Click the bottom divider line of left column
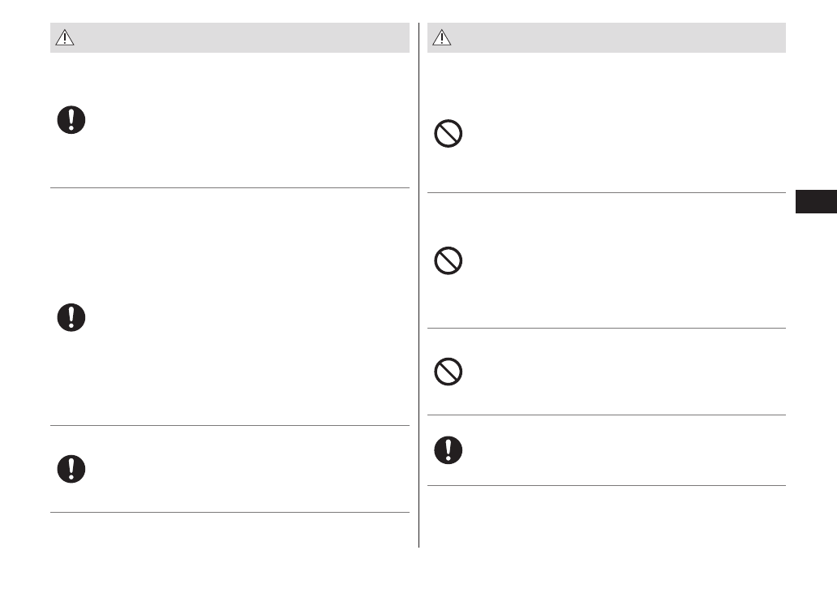The width and height of the screenshot is (837, 589). tap(230, 512)
